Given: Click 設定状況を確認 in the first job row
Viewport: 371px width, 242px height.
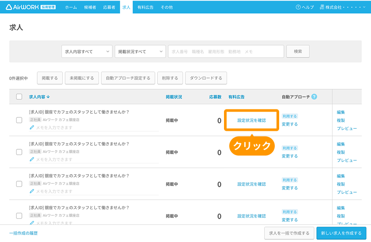Looking at the screenshot, I should pos(252,120).
